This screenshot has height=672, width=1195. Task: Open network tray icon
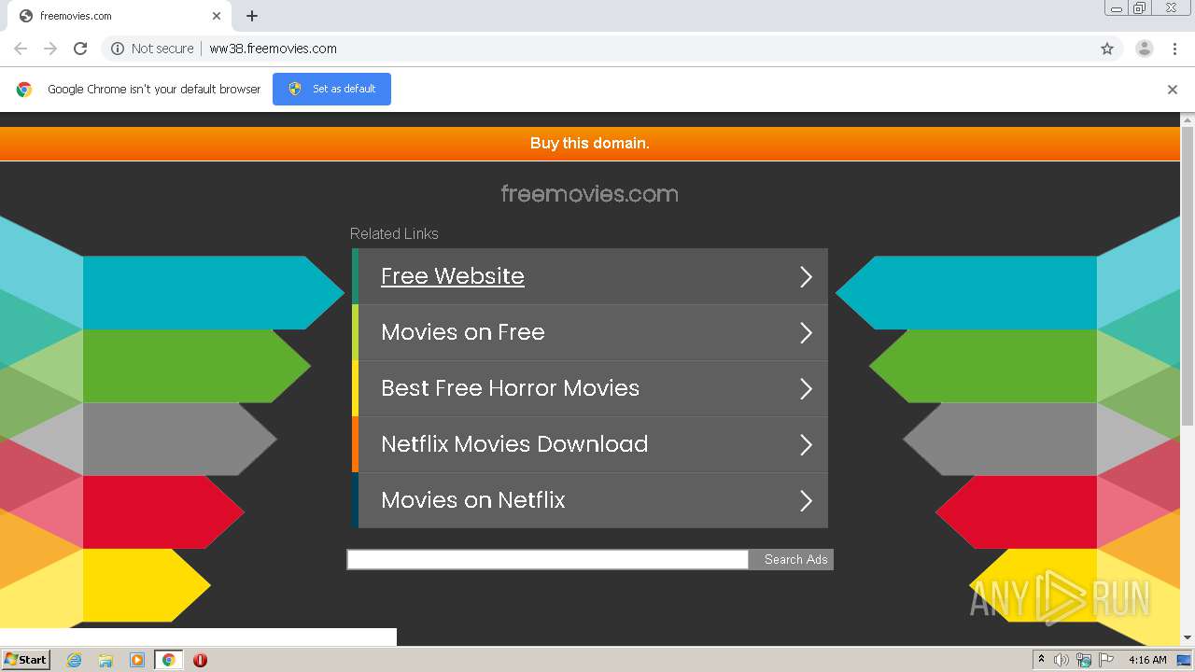(x=1084, y=660)
